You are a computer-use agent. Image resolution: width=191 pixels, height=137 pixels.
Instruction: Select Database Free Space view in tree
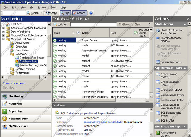click(32, 58)
